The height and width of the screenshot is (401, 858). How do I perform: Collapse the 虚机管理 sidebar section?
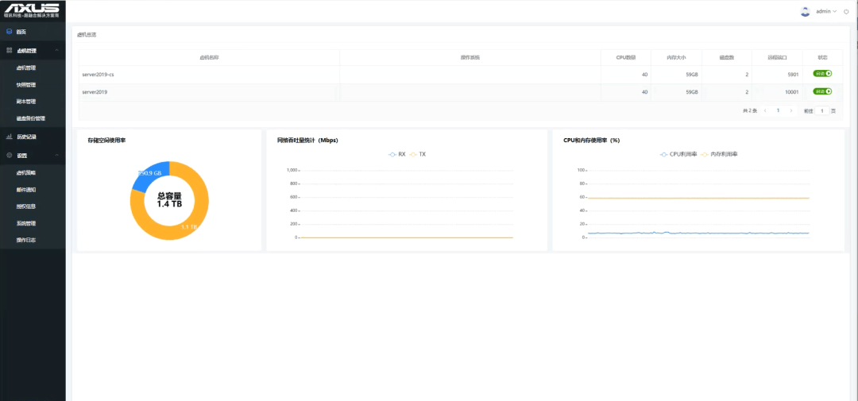click(57, 50)
